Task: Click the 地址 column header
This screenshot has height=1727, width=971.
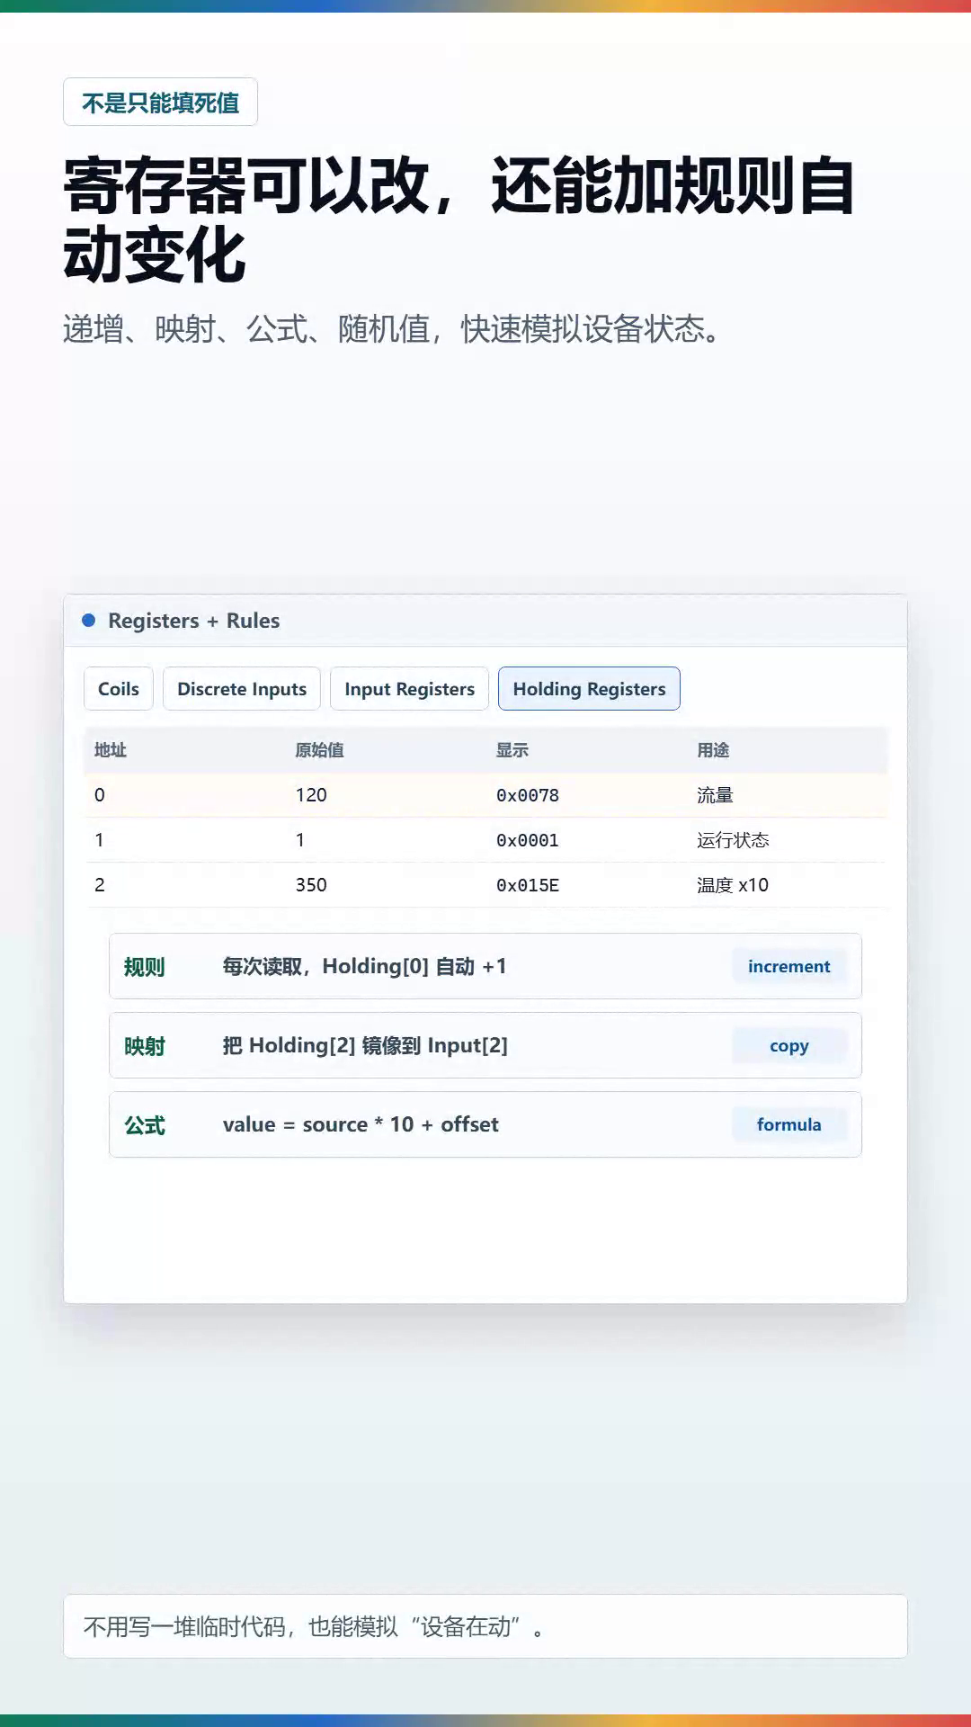Action: pyautogui.click(x=111, y=750)
